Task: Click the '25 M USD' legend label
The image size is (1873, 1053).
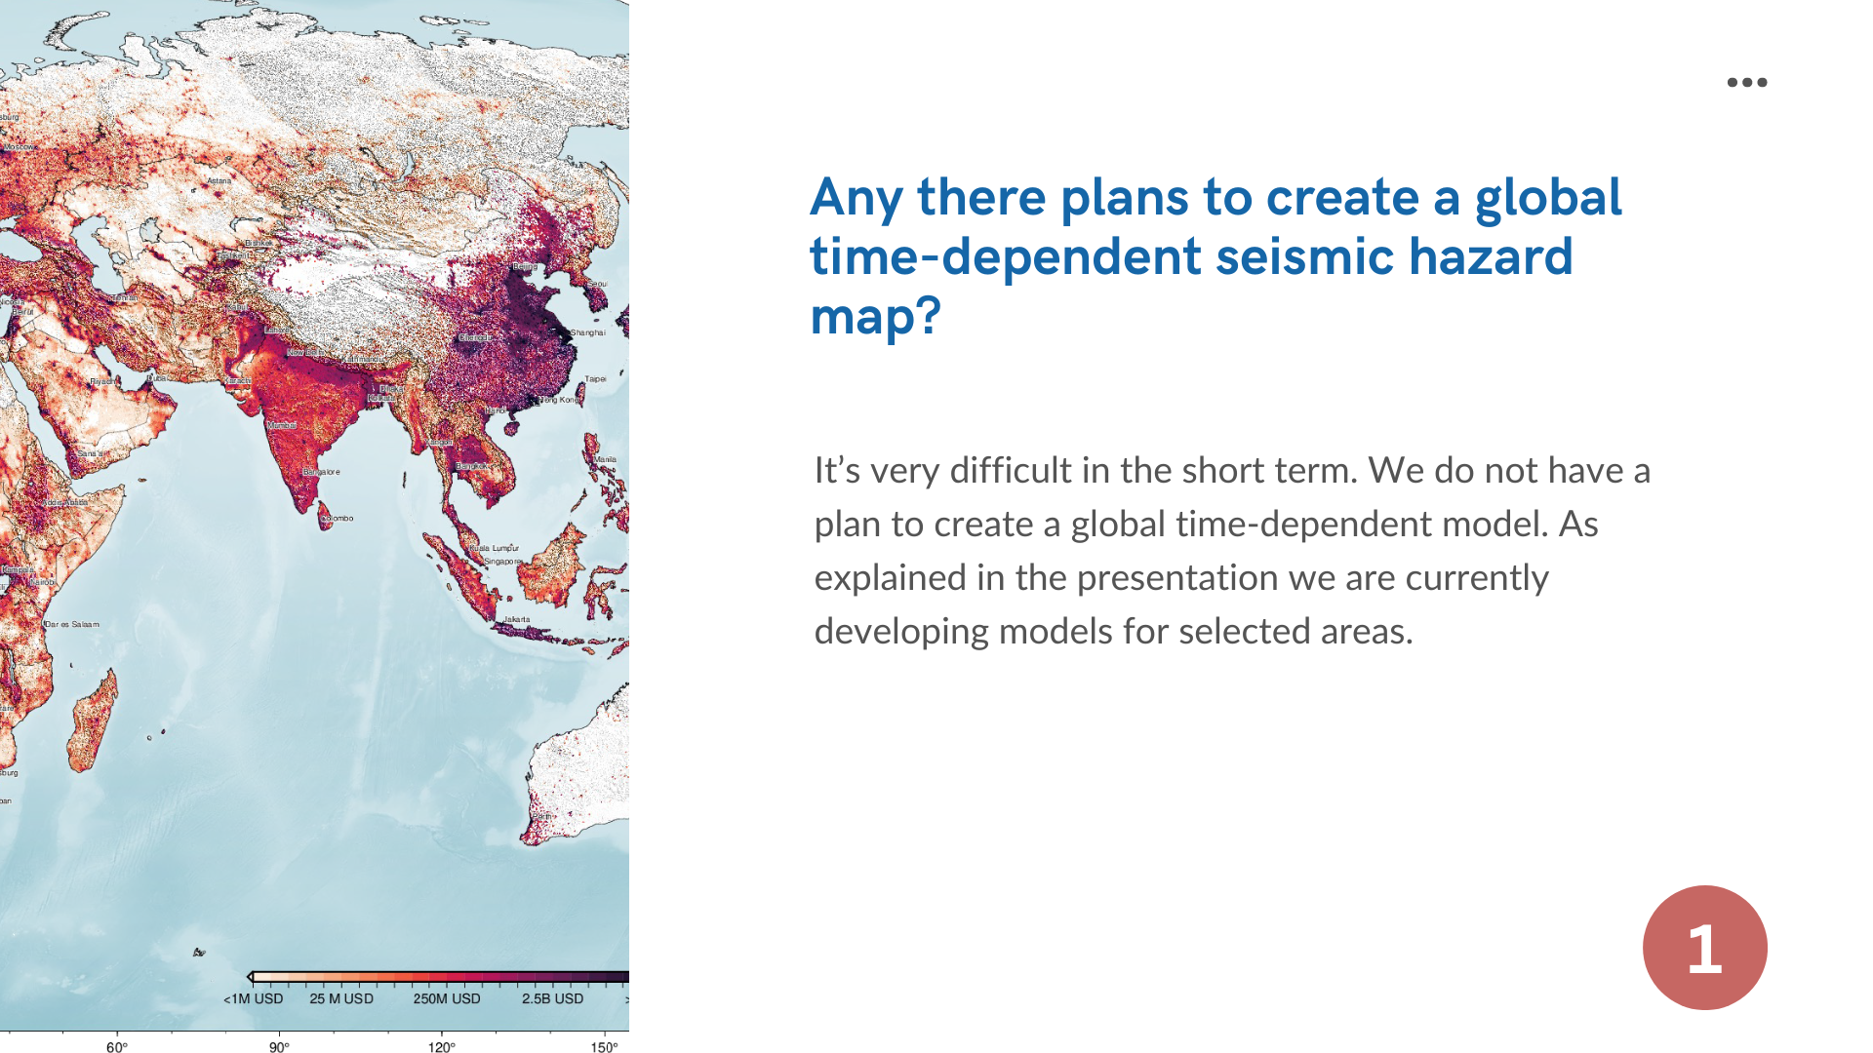Action: (x=341, y=999)
